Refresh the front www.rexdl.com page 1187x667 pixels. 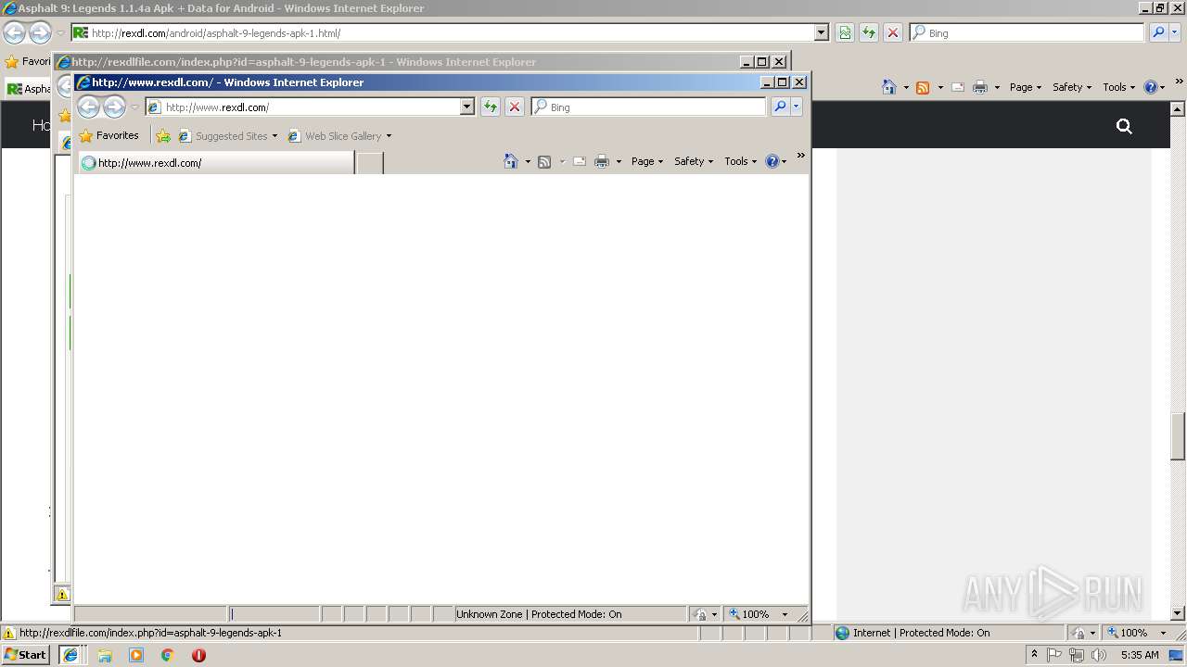[490, 107]
